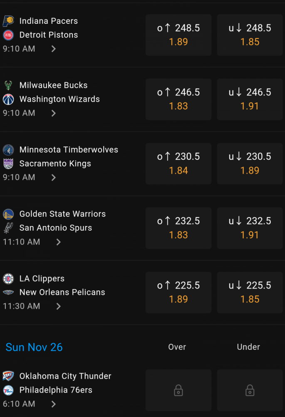Click the Oklahoma City Thunder logo
The width and height of the screenshot is (285, 417).
8,376
